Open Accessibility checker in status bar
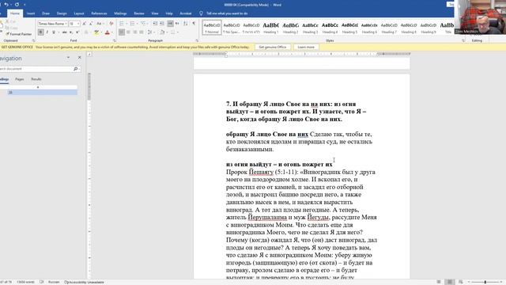The image size is (506, 285). click(x=85, y=282)
